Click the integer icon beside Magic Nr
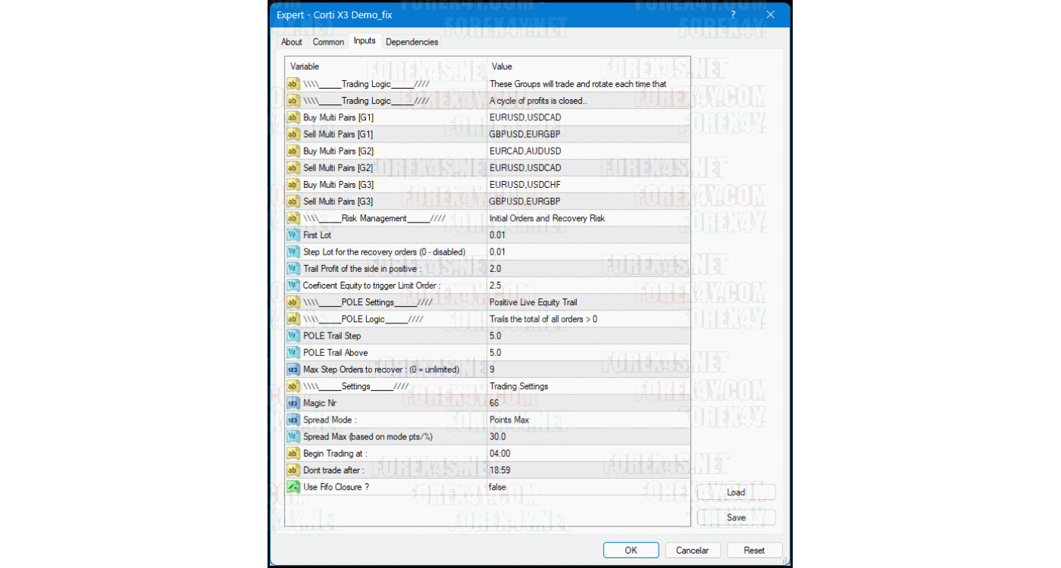Screen dimensions: 1061x568 point(293,403)
